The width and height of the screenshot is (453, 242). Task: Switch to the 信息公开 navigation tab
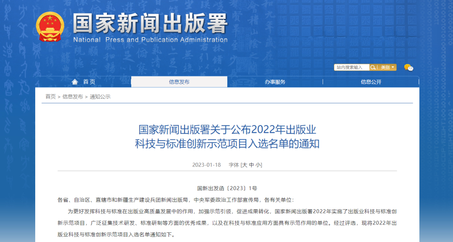pyautogui.click(x=371, y=82)
